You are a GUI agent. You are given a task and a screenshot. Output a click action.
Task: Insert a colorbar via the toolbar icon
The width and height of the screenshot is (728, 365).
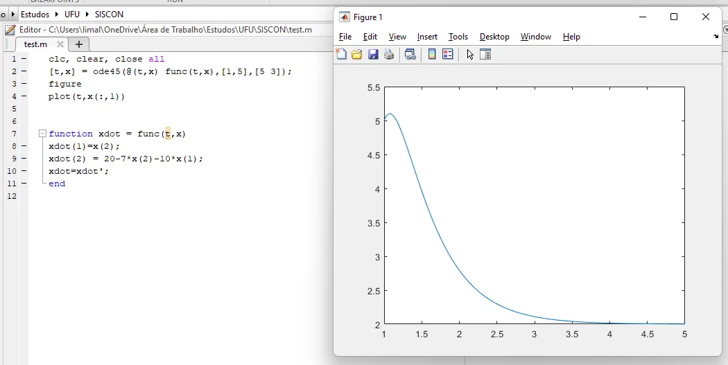(x=432, y=55)
